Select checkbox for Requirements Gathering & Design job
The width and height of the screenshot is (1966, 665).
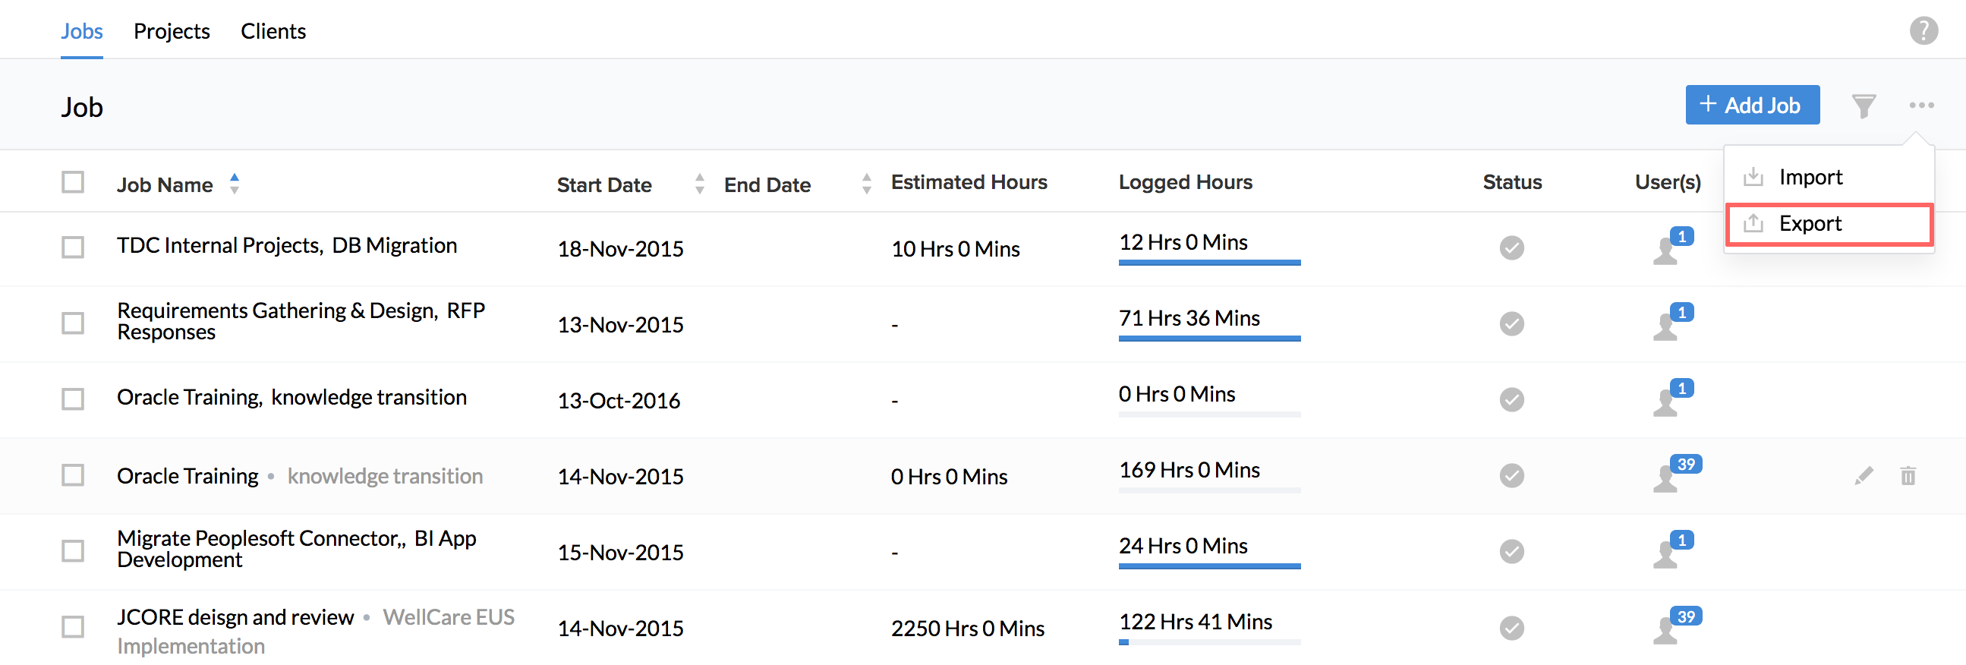click(73, 323)
